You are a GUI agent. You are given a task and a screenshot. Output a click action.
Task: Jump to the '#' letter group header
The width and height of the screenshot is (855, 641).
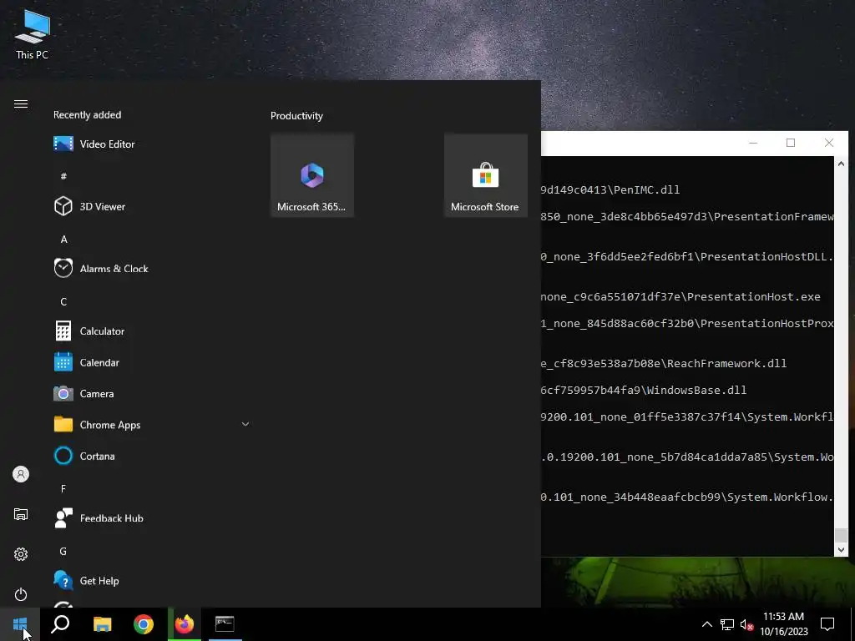point(63,176)
